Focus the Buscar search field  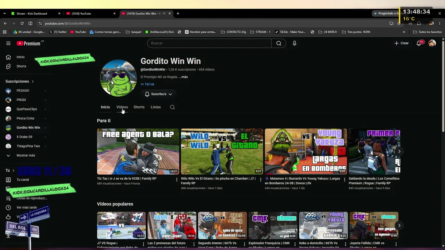click(x=209, y=43)
